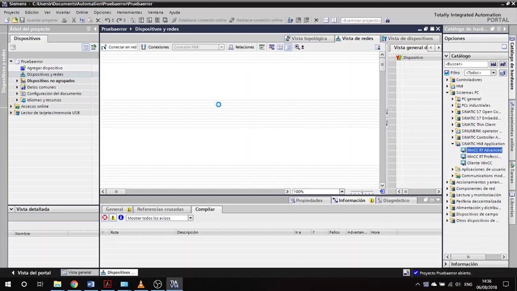Click the catalog <Buscar> search field
This screenshot has height=291, width=517.
[x=466, y=64]
